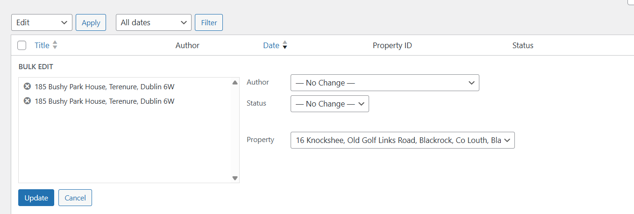
Task: Cancel the bulk edit
Action: (75, 198)
